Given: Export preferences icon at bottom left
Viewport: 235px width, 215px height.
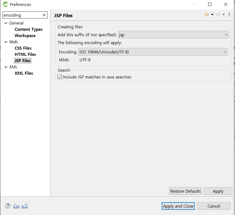Looking at the screenshot, I should pyautogui.click(x=25, y=206).
